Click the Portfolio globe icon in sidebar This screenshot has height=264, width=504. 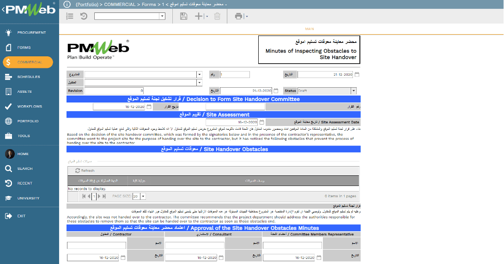coord(9,121)
